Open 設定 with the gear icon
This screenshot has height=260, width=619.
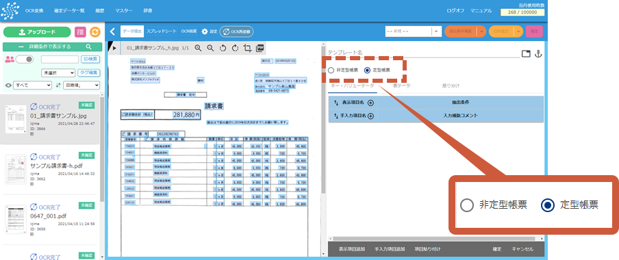pos(210,31)
